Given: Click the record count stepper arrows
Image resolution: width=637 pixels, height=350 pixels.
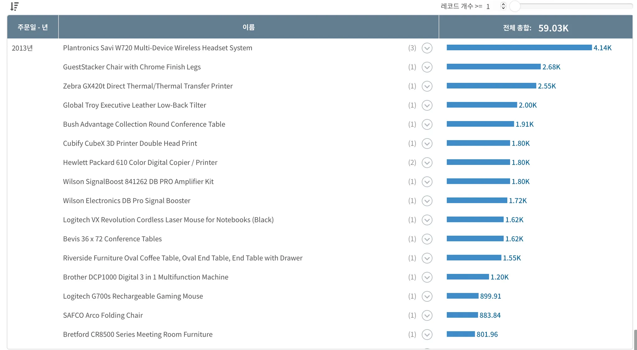Looking at the screenshot, I should coord(503,6).
